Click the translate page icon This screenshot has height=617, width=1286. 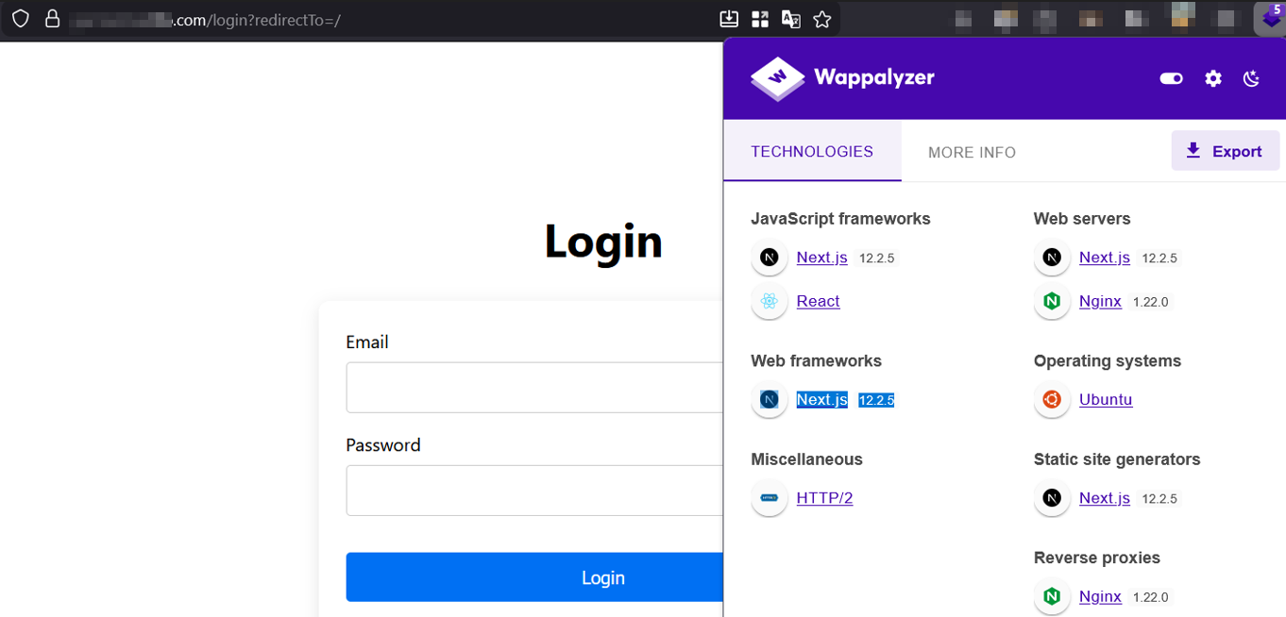pyautogui.click(x=791, y=19)
